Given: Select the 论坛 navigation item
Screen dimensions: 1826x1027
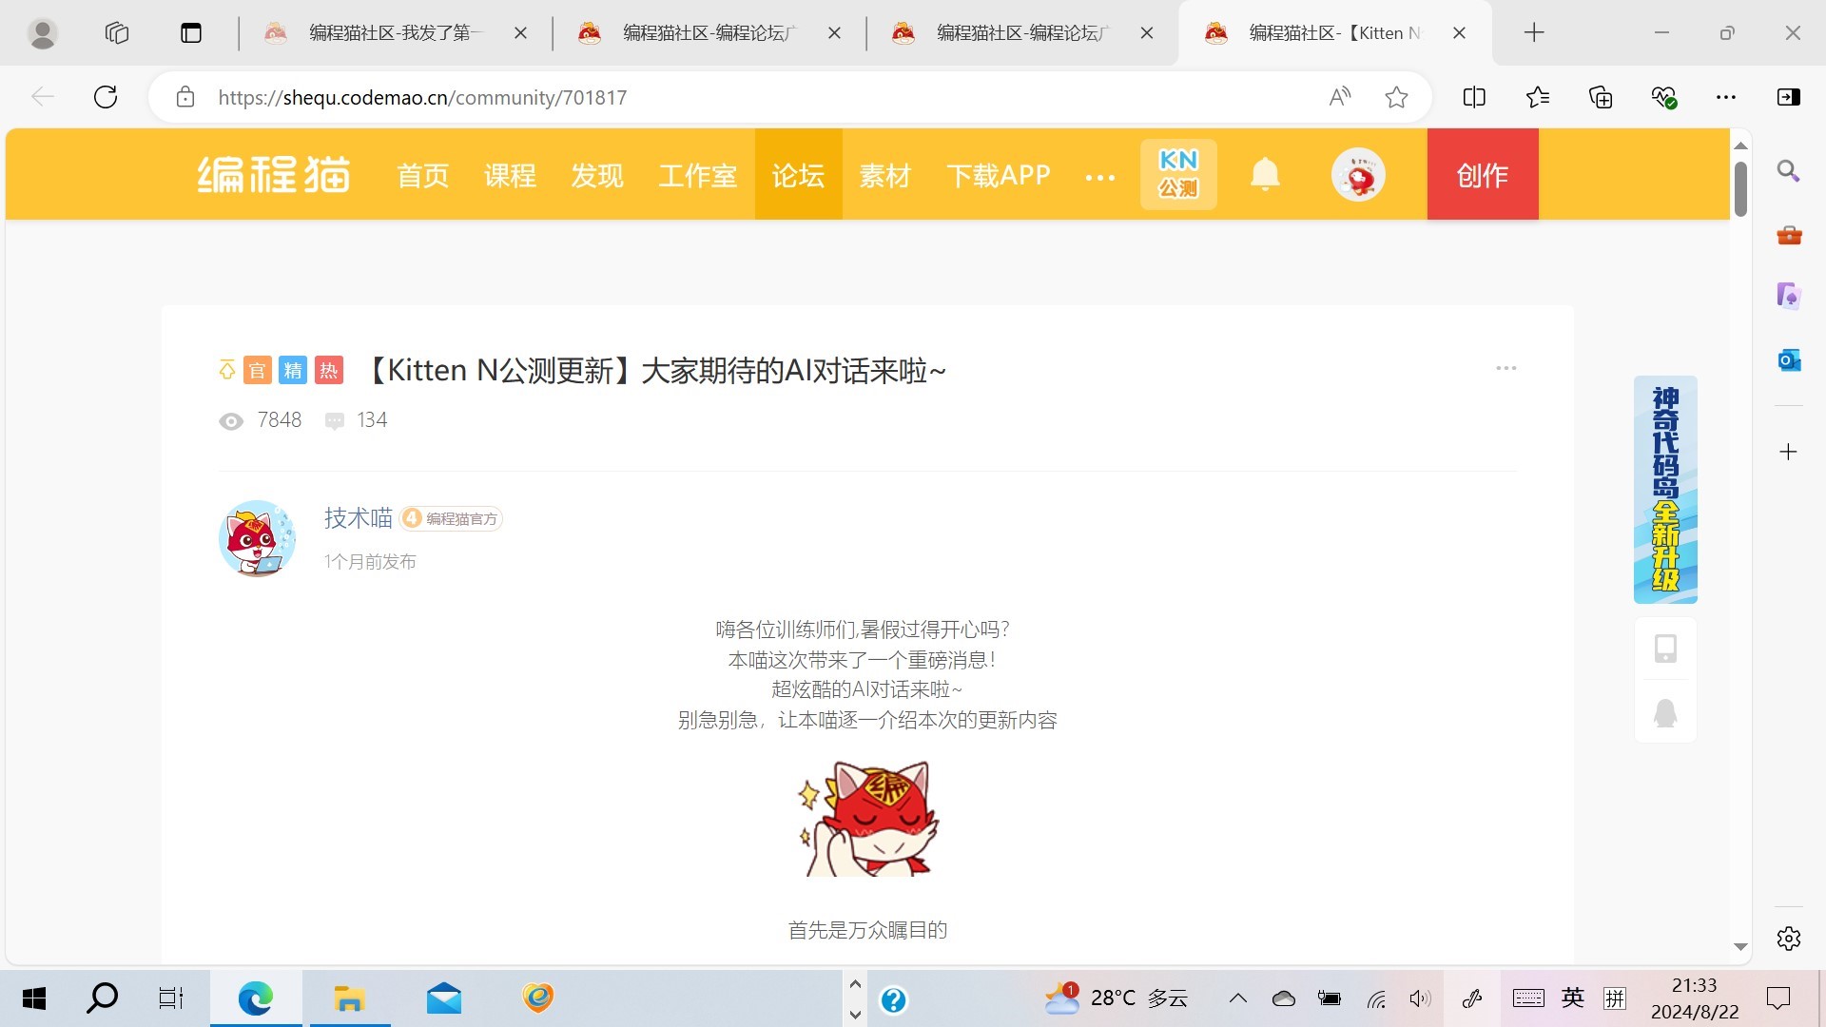Looking at the screenshot, I should [799, 175].
